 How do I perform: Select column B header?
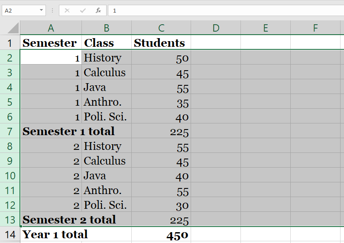click(x=107, y=28)
